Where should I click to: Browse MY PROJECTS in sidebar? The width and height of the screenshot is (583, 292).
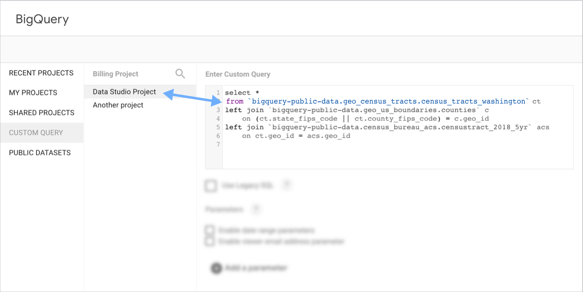pyautogui.click(x=34, y=92)
